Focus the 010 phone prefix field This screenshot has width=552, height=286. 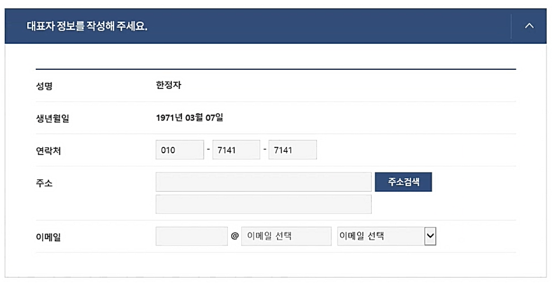coord(180,150)
